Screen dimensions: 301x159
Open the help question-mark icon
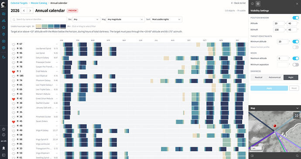(3, 129)
